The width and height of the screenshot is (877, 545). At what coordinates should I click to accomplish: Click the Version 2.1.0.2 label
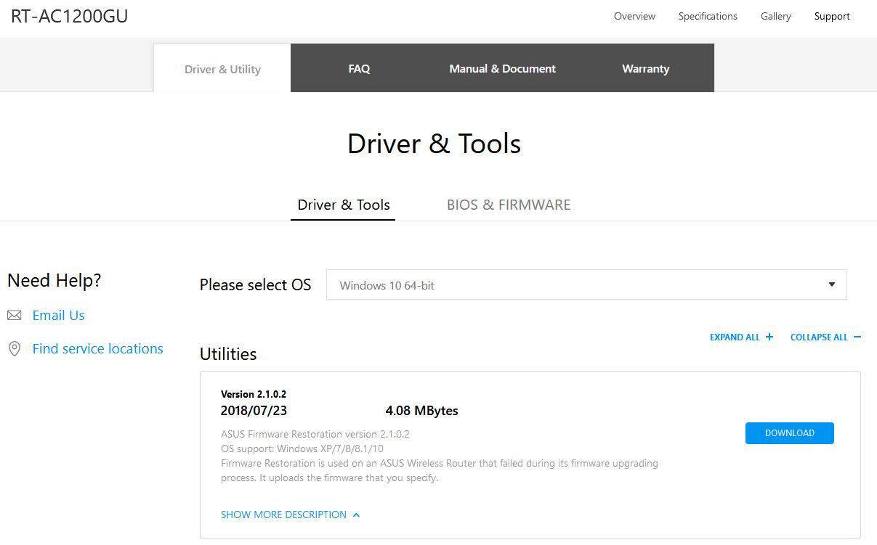tap(254, 394)
